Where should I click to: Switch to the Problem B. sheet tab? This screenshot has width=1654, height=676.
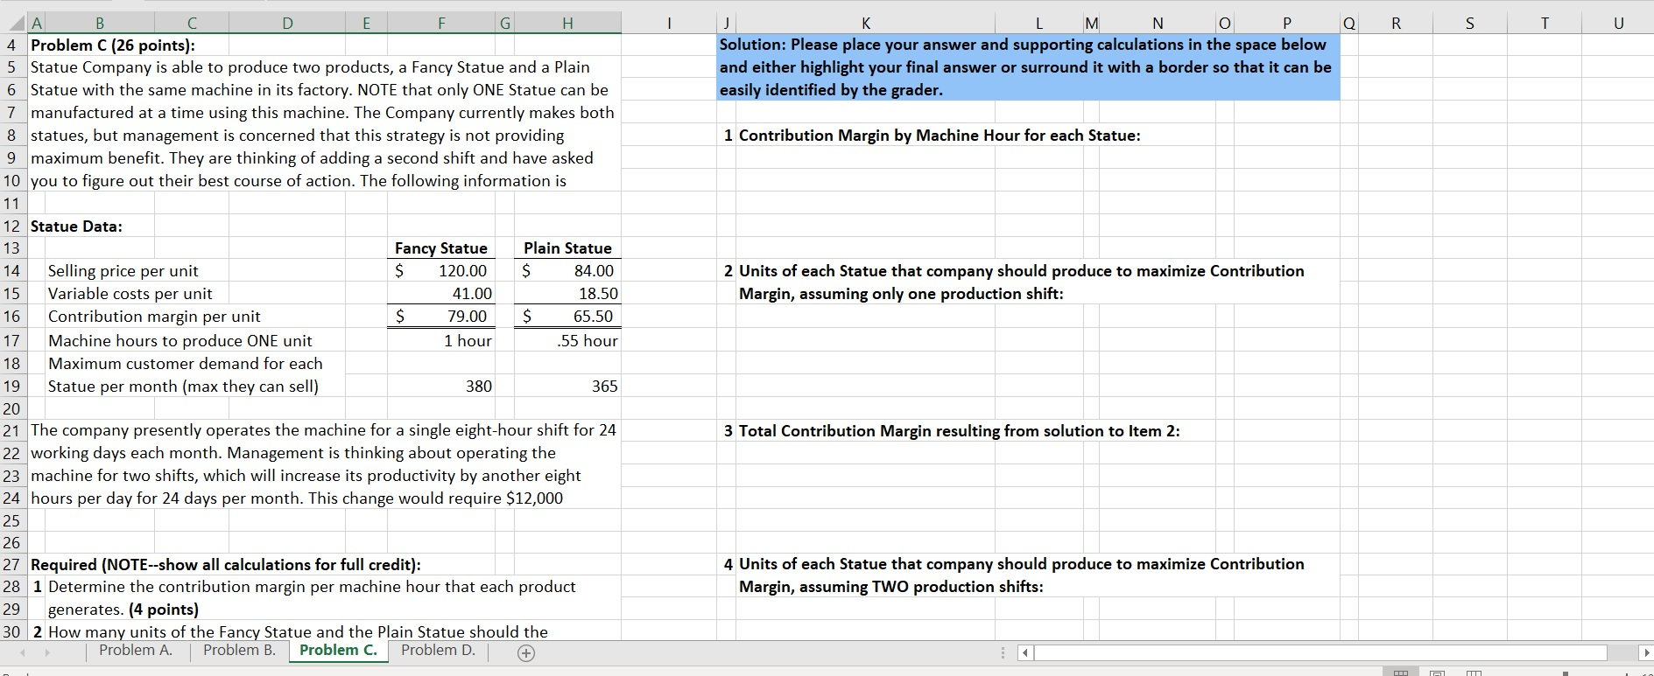(x=239, y=650)
